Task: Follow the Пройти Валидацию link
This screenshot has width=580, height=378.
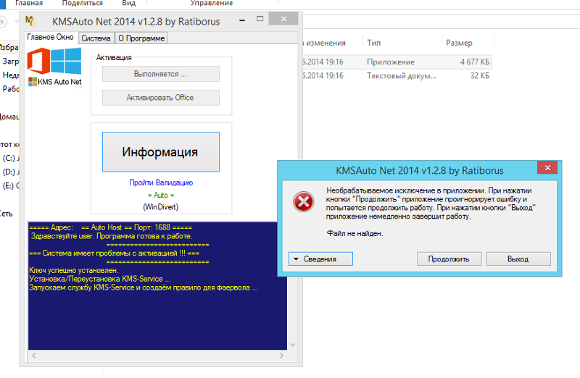Action: pyautogui.click(x=161, y=182)
